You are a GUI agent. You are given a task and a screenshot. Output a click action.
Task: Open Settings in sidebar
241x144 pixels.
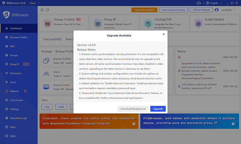coord(19,109)
